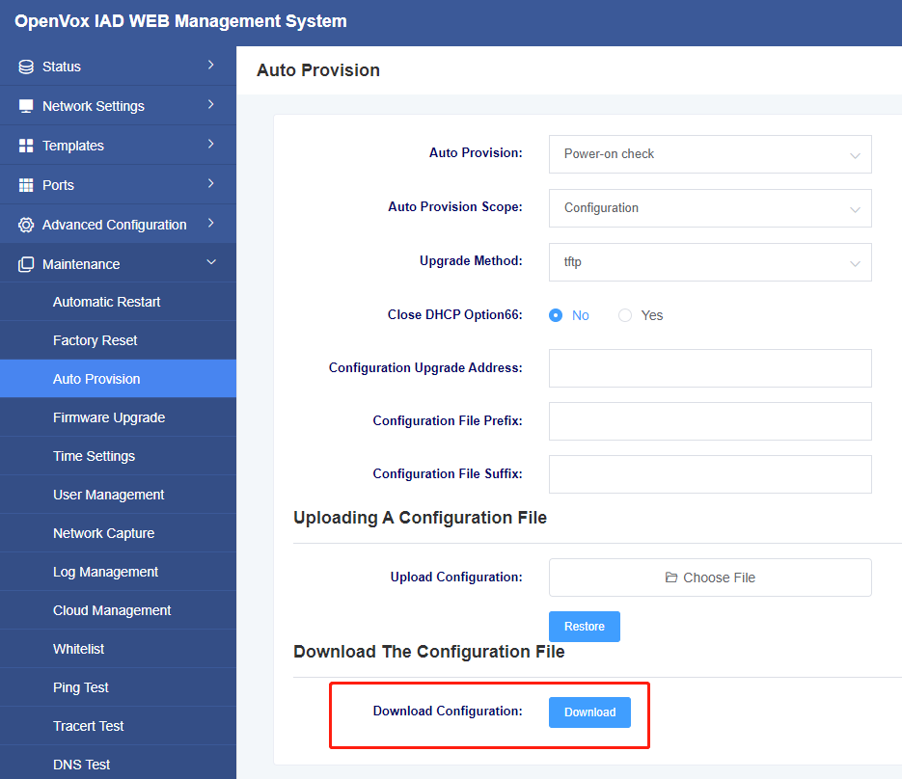The width and height of the screenshot is (902, 779).
Task: Expand the Ports menu chevron
Action: (211, 184)
